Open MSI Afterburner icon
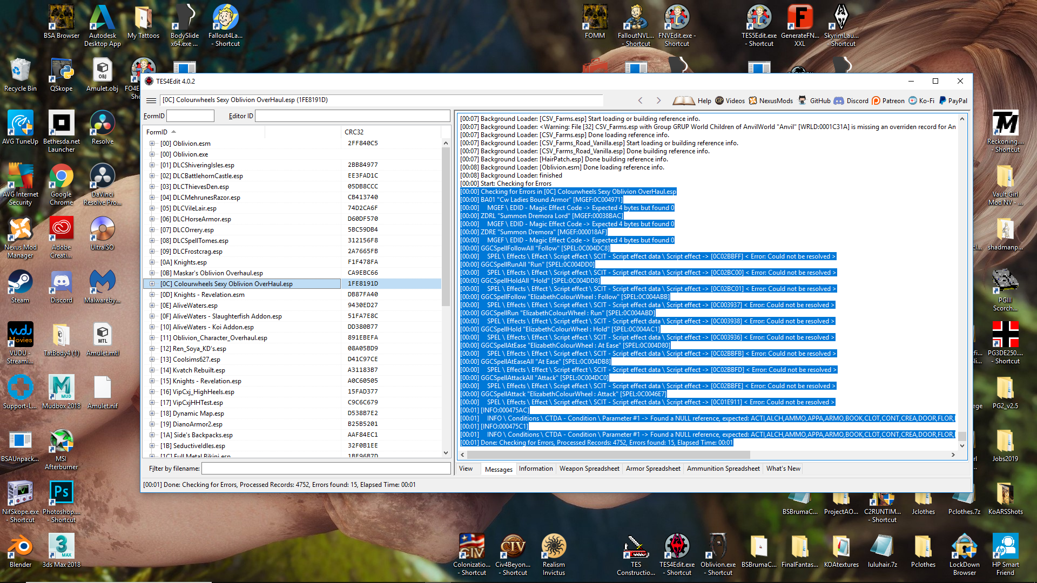Viewport: 1037px width, 583px height. (x=62, y=450)
